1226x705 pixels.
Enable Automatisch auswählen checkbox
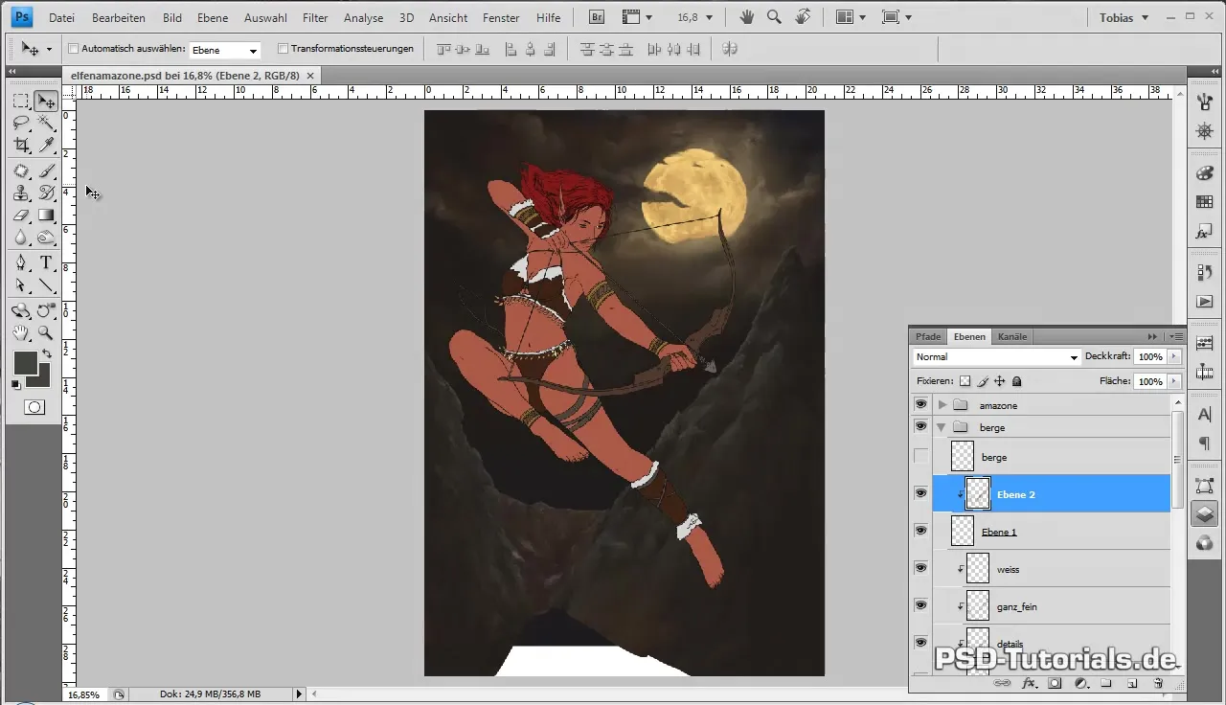tap(74, 49)
